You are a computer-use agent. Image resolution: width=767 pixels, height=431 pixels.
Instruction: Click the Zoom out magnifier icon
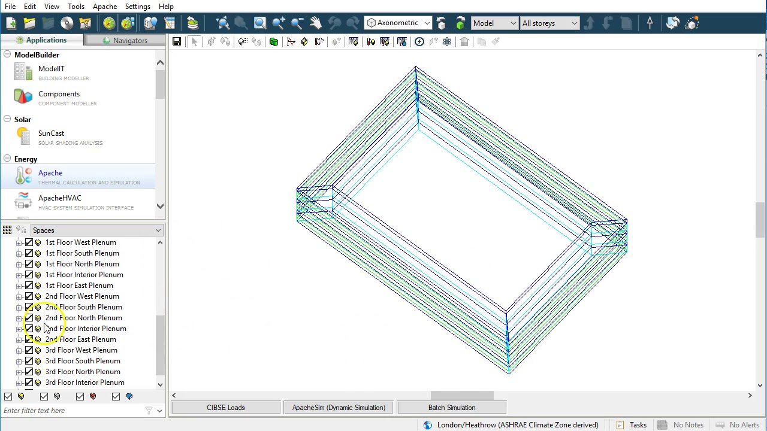297,23
